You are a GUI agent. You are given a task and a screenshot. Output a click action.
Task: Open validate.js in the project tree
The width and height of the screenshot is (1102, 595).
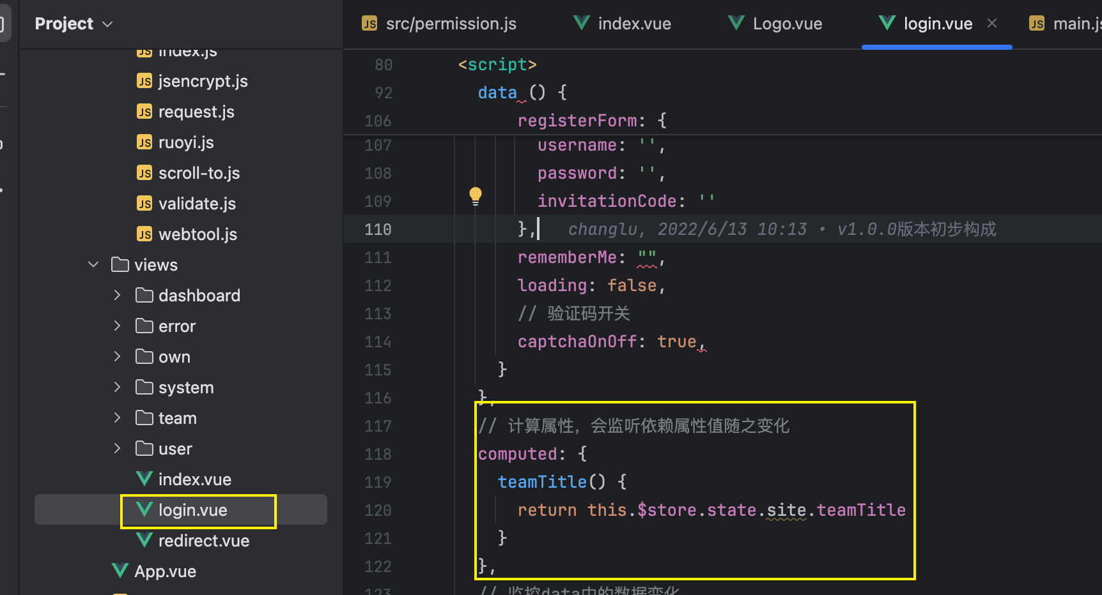point(186,204)
